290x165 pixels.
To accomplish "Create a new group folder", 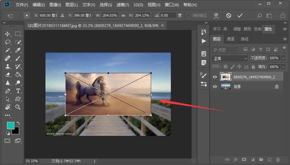I will (x=261, y=159).
